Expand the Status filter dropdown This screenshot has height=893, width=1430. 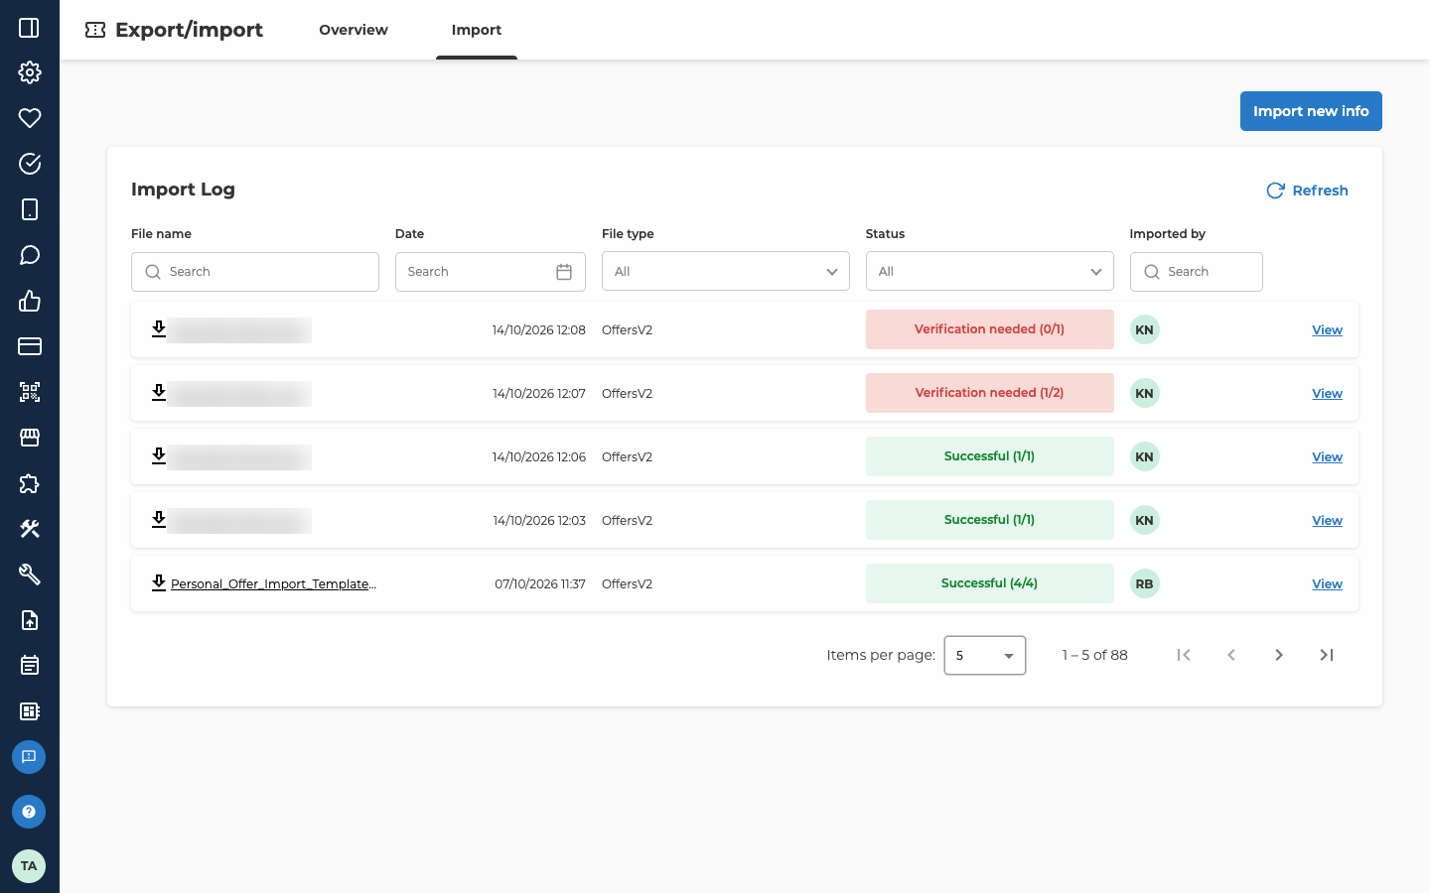coord(989,272)
